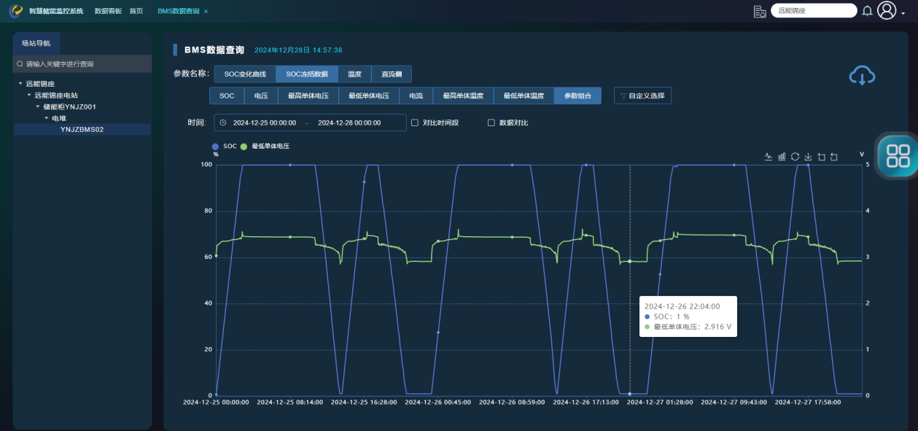
Task: Tick the 数据对比 checkbox
Action: (491, 123)
